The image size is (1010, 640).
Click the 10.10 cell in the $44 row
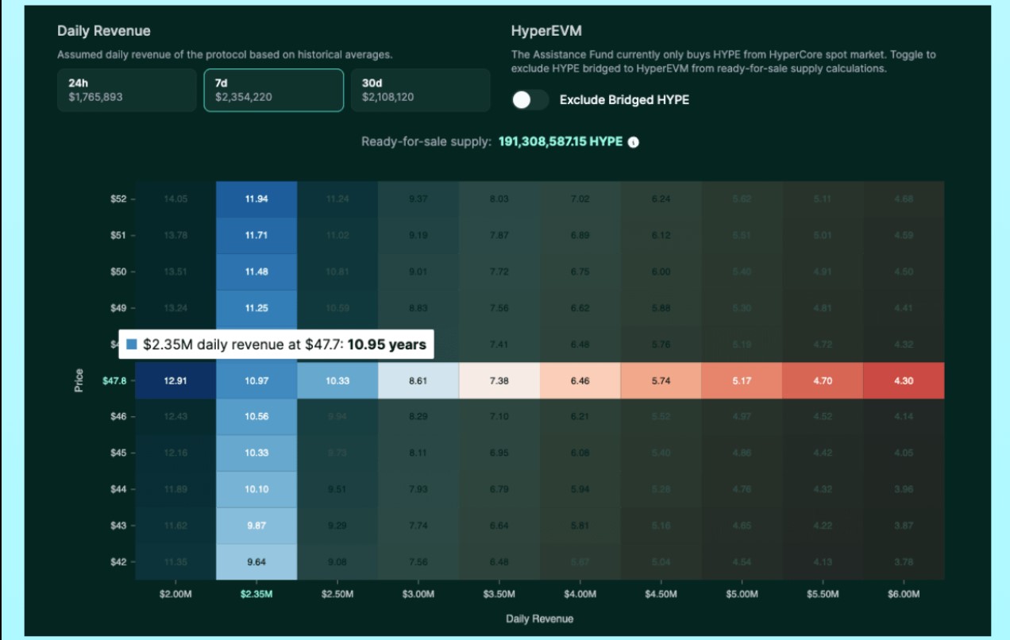[256, 490]
